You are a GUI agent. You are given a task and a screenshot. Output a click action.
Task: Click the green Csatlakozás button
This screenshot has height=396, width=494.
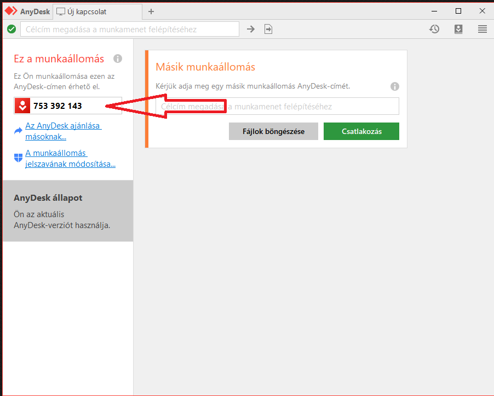pos(361,131)
